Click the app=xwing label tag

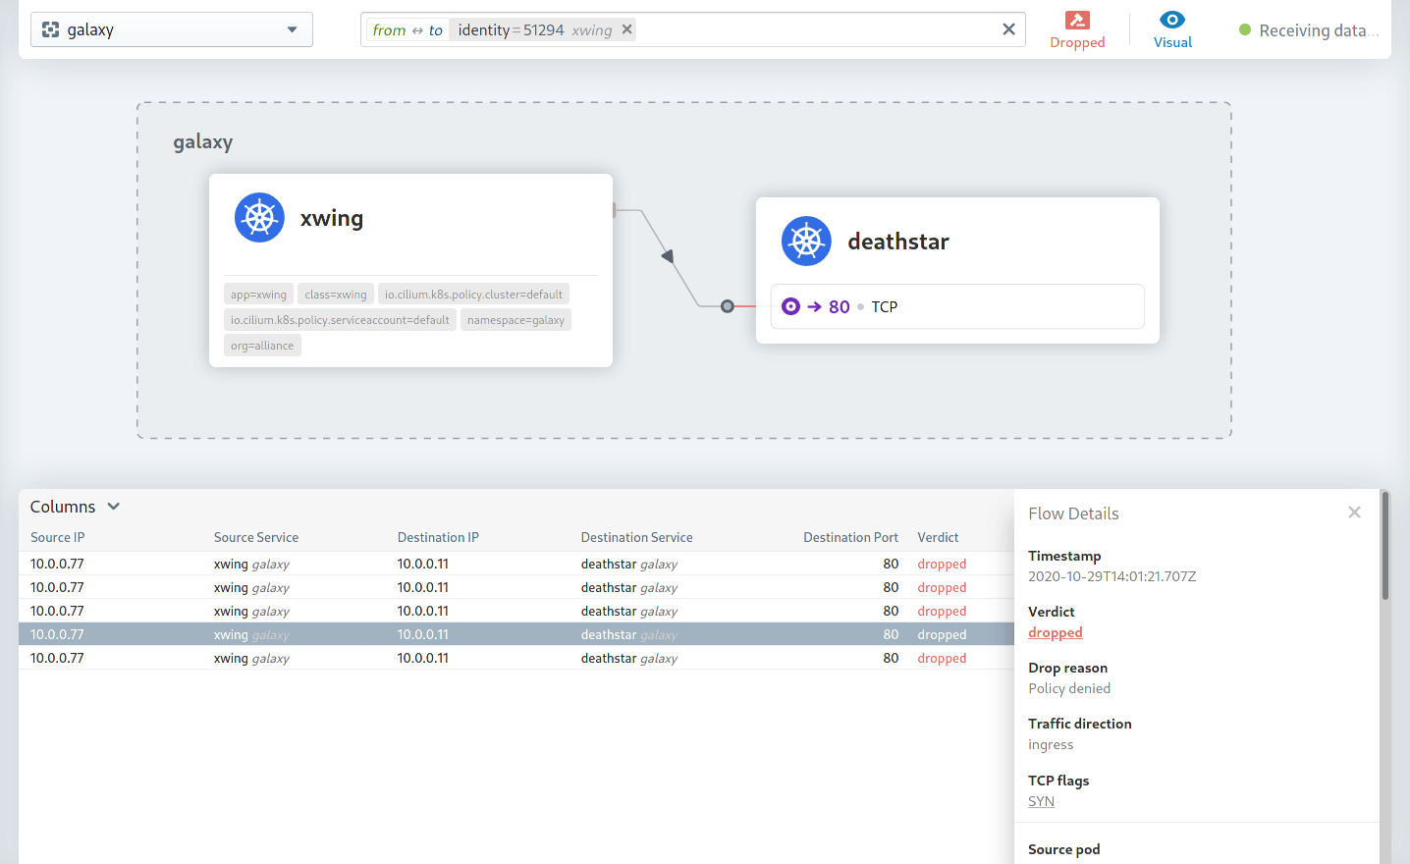pos(258,295)
